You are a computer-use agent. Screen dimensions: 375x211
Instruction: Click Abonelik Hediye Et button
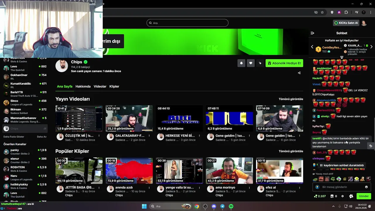coord(284,63)
